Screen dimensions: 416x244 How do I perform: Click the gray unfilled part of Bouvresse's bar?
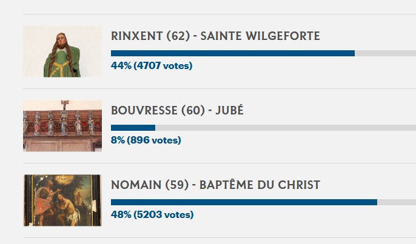tap(286, 128)
